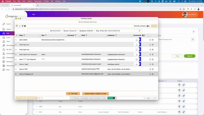Copy the cssSelector column using its copy icon

click(x=116, y=35)
